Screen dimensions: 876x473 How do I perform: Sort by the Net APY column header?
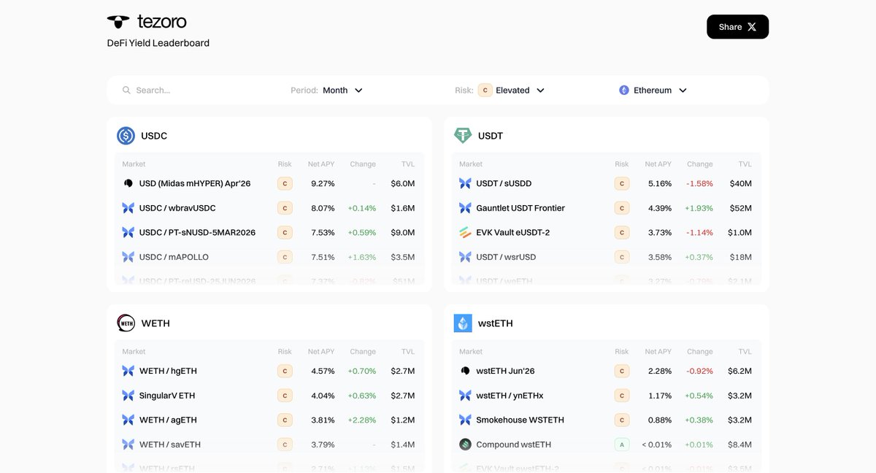(x=321, y=164)
